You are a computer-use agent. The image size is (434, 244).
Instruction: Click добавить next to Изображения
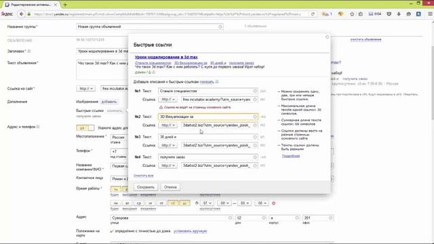(109, 102)
